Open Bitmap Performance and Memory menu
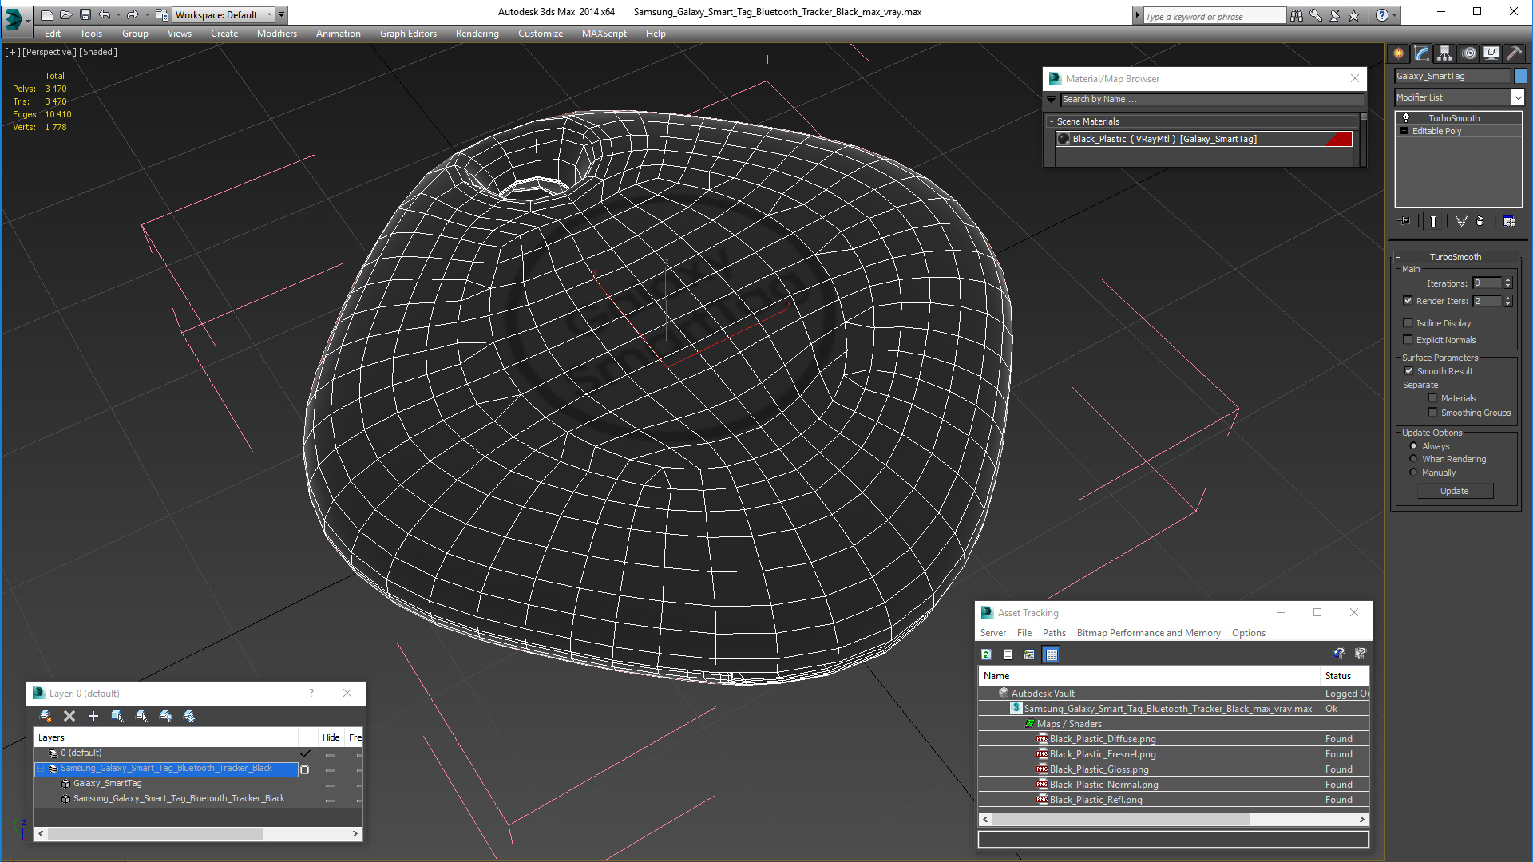 (1148, 633)
